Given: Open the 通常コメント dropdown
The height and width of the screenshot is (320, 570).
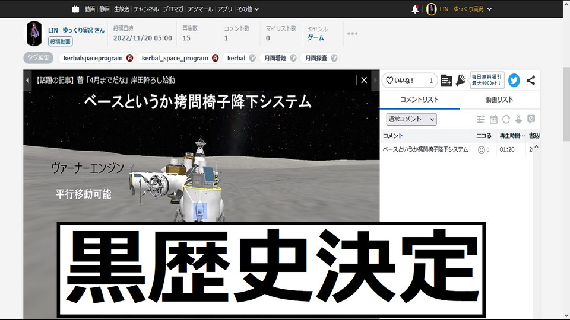Looking at the screenshot, I should pyautogui.click(x=411, y=119).
